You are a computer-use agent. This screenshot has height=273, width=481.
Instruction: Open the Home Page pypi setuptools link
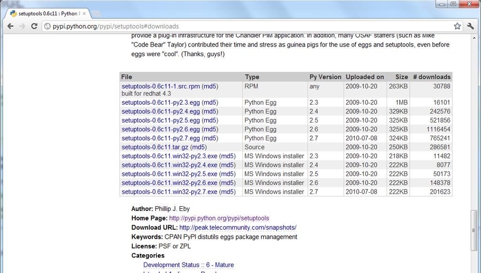pyautogui.click(x=219, y=218)
